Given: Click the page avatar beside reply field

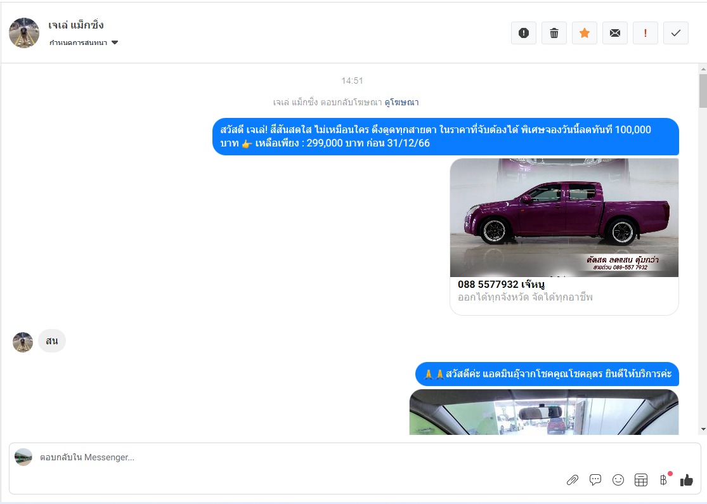Looking at the screenshot, I should point(23,457).
